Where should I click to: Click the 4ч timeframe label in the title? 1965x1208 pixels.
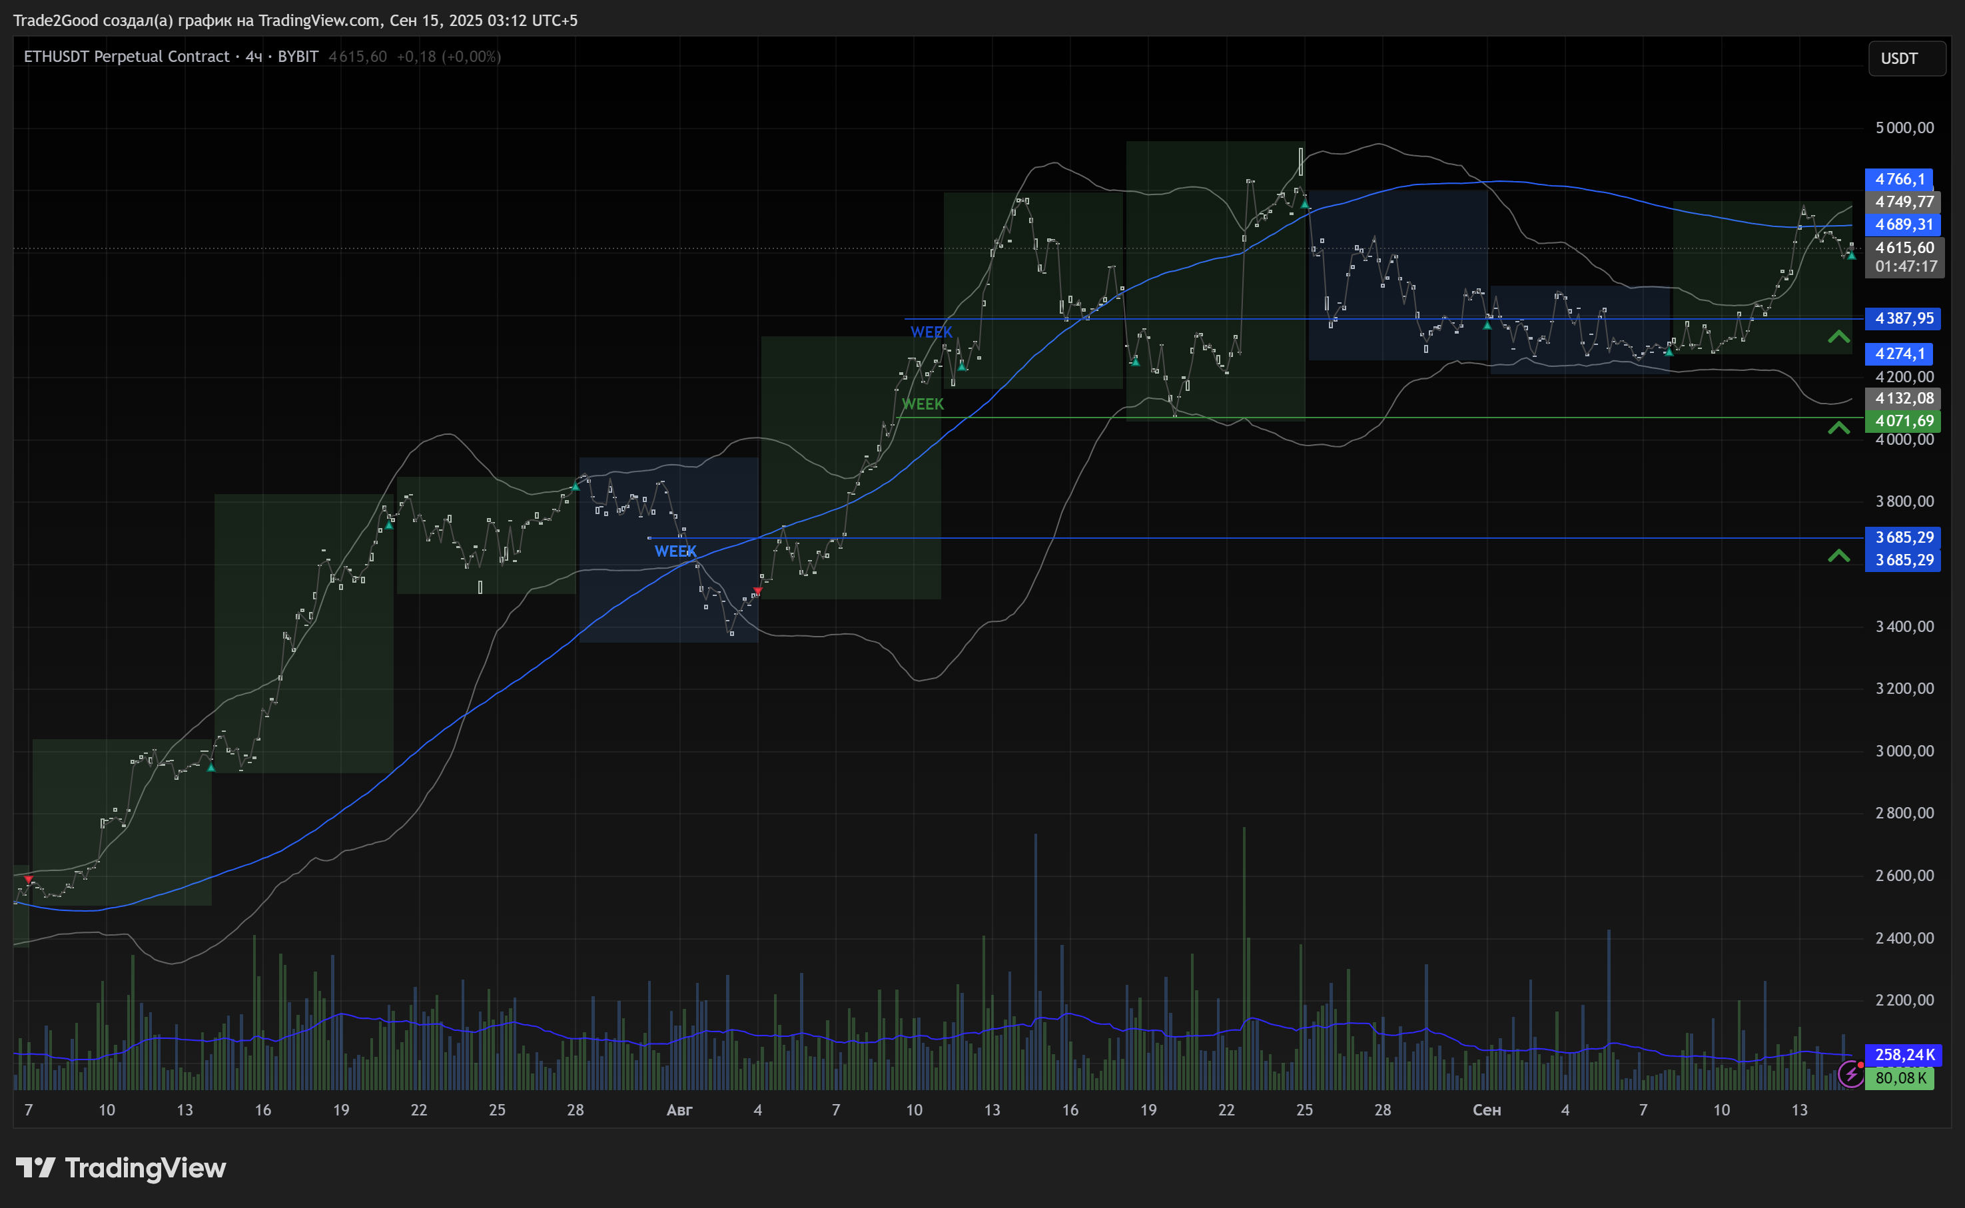(253, 57)
